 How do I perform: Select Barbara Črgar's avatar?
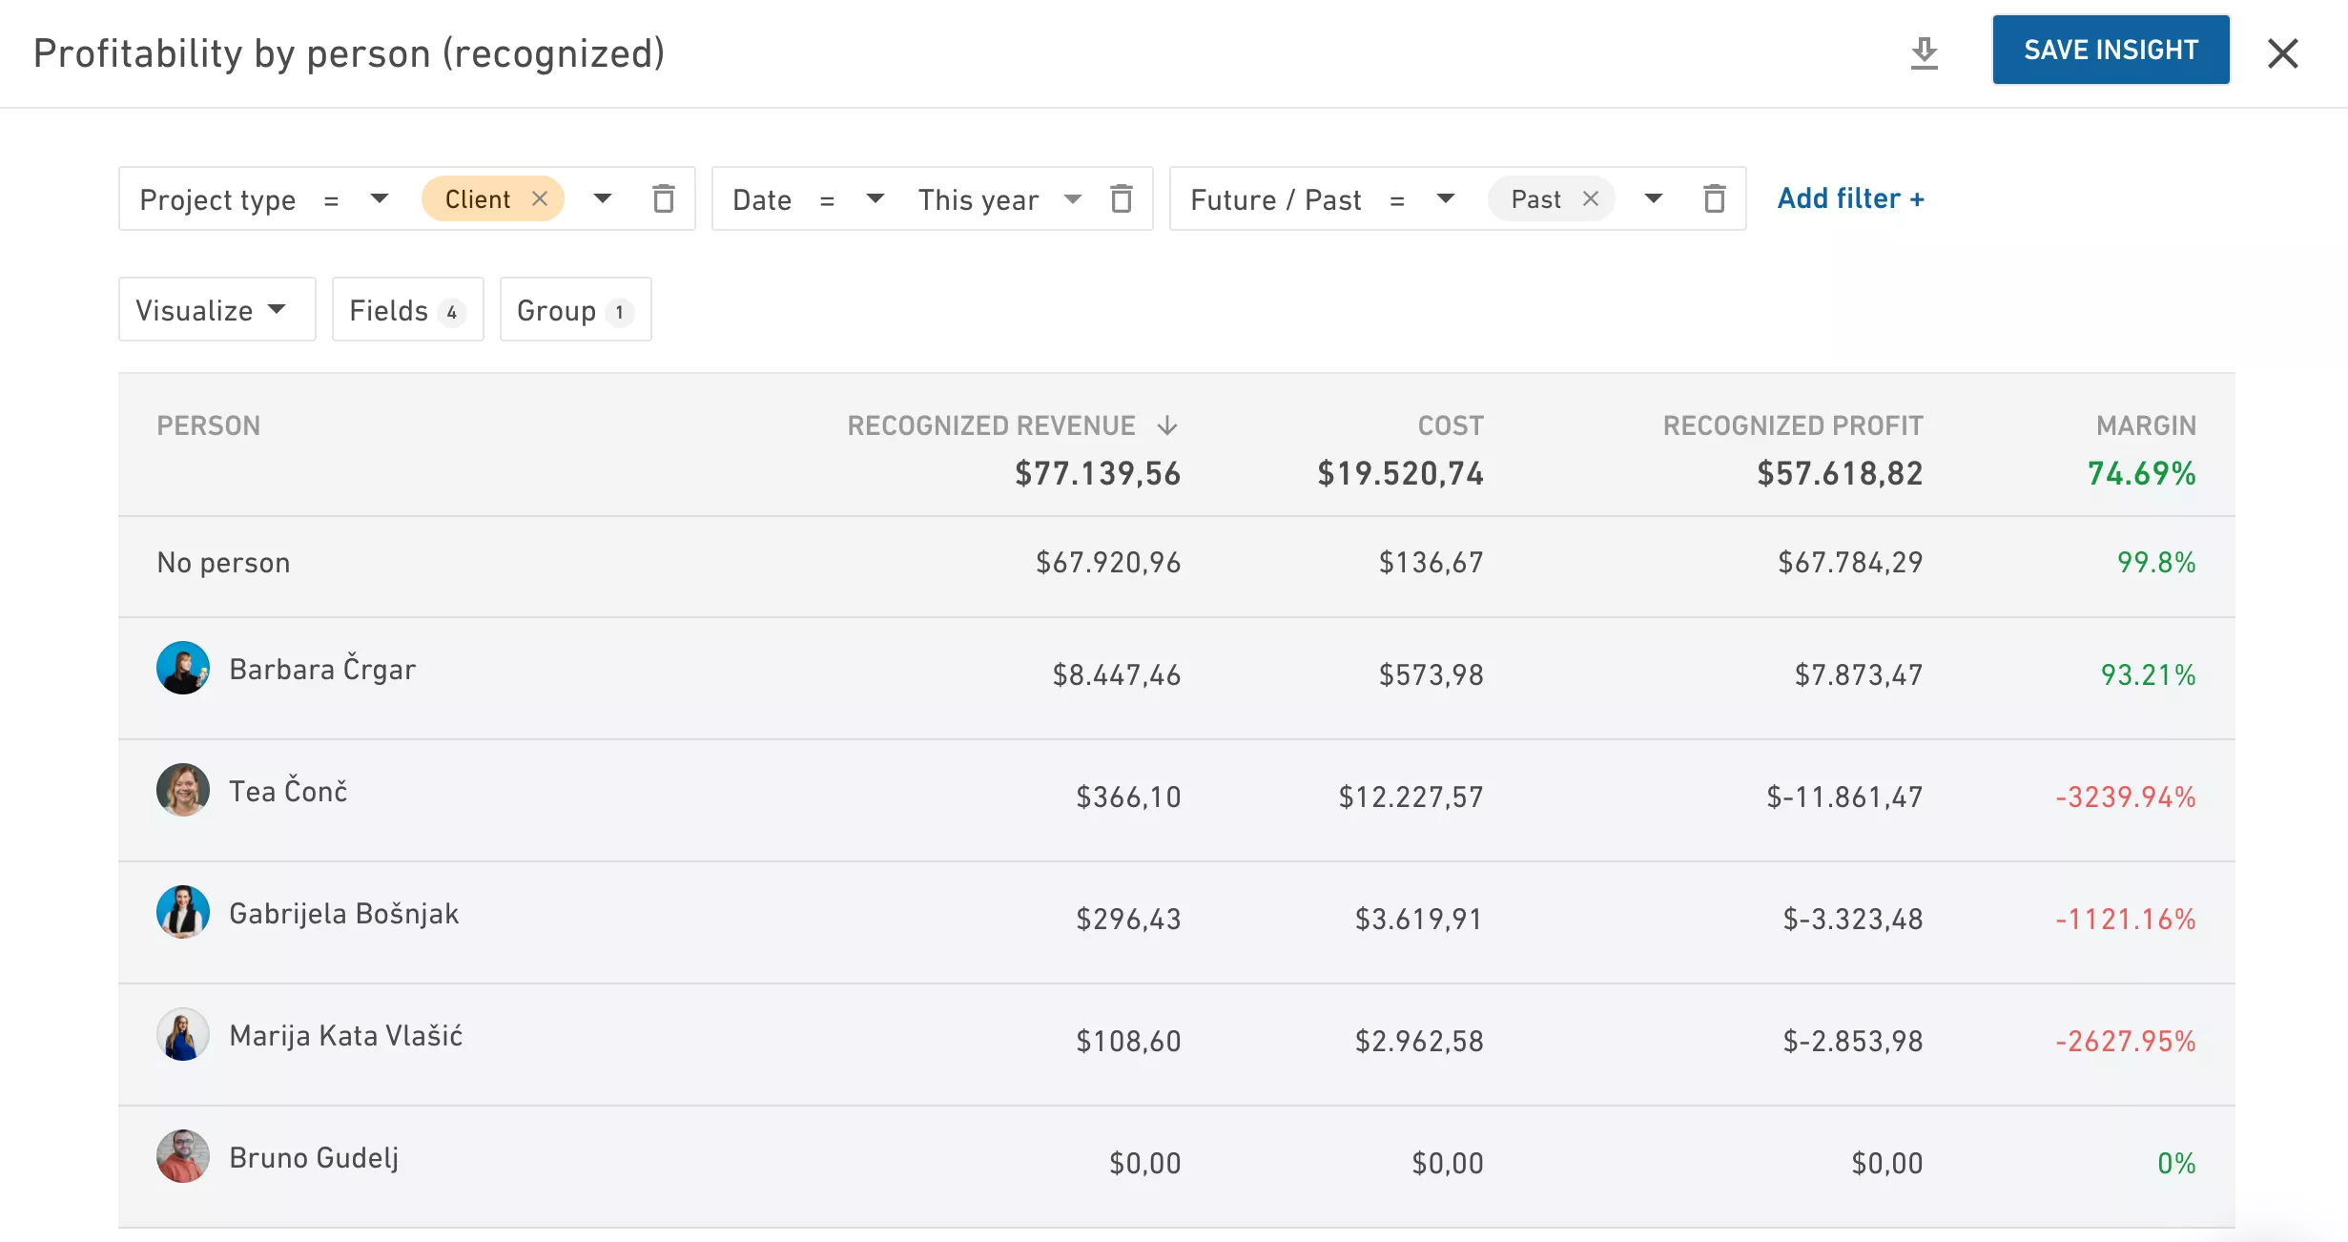(183, 668)
